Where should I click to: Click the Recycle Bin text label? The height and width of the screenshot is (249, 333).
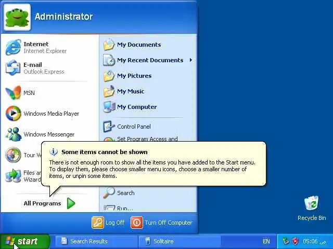tap(312, 218)
